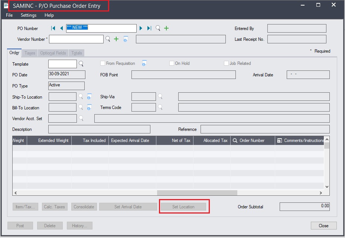Open the Template finder magnifier
The height and width of the screenshot is (238, 345).
(81, 64)
